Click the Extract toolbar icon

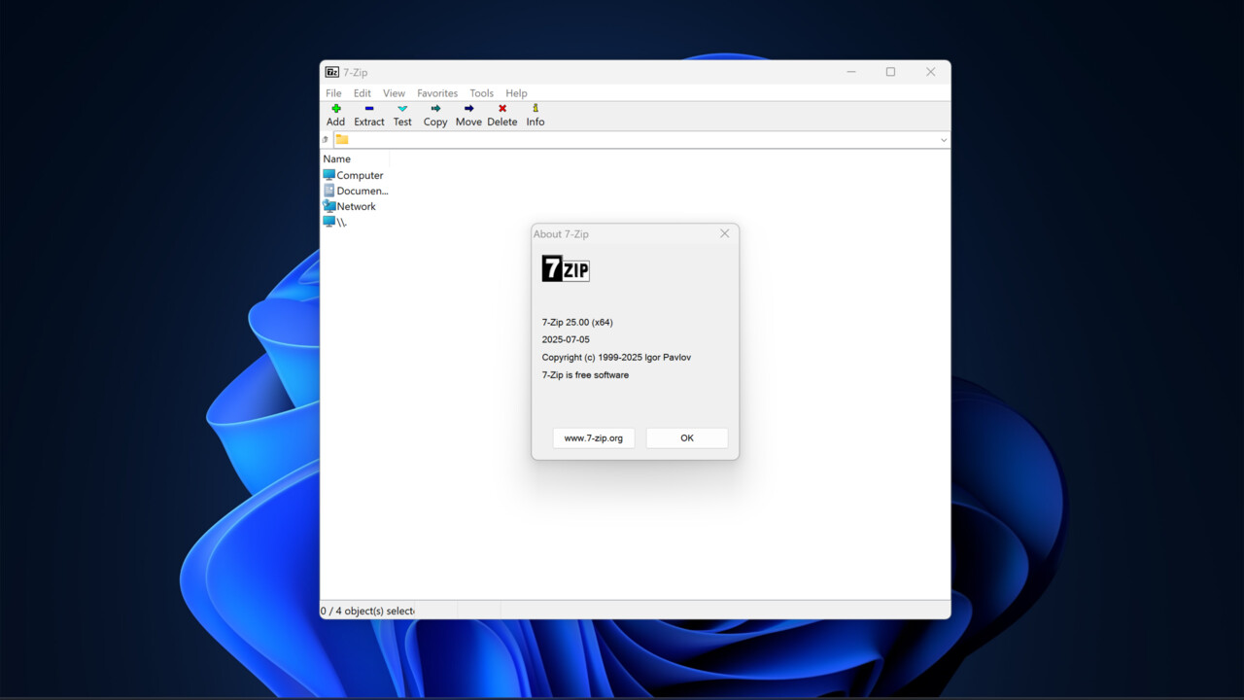tap(369, 109)
